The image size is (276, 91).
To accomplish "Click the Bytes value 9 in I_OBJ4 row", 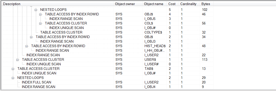I will [203, 87].
